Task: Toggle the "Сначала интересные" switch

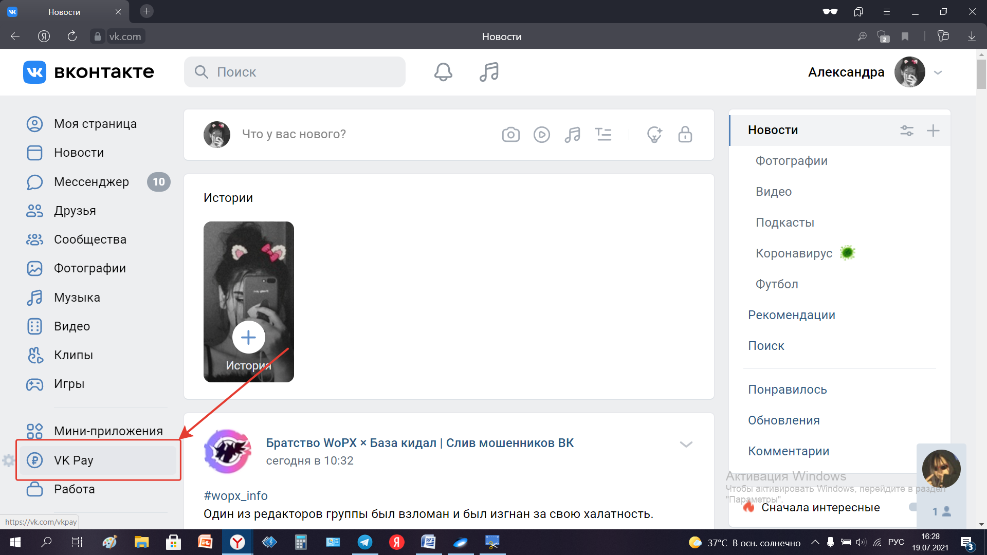Action: pyautogui.click(x=913, y=507)
